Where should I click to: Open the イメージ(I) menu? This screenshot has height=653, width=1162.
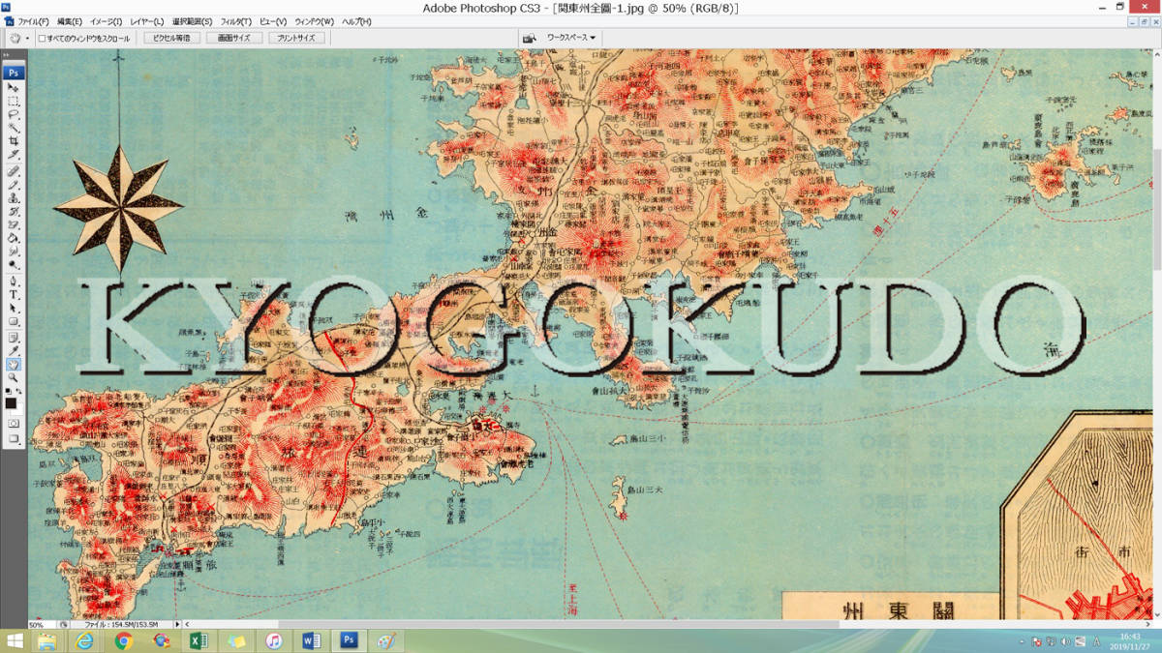[x=107, y=21]
